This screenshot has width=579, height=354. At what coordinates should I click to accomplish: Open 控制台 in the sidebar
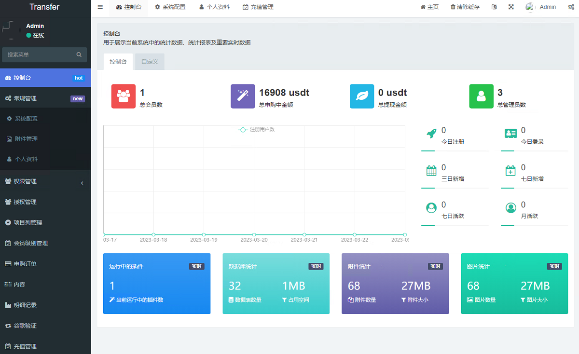coord(45,78)
